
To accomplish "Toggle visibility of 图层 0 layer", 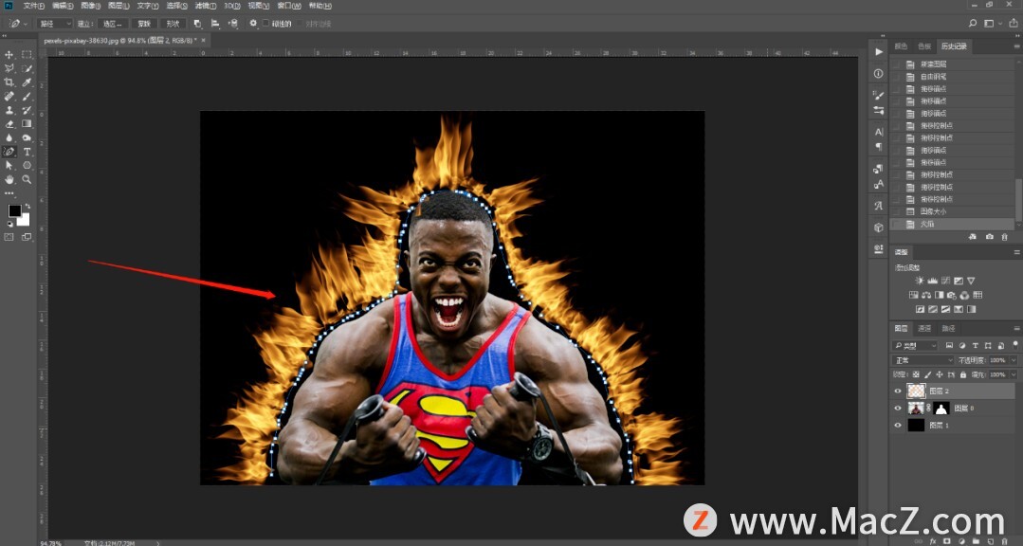I will click(x=898, y=409).
